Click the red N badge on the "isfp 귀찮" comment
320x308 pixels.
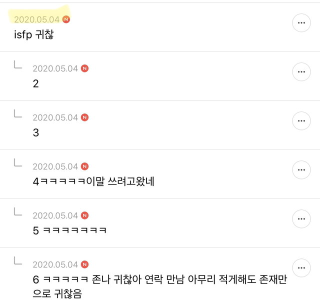click(66, 19)
